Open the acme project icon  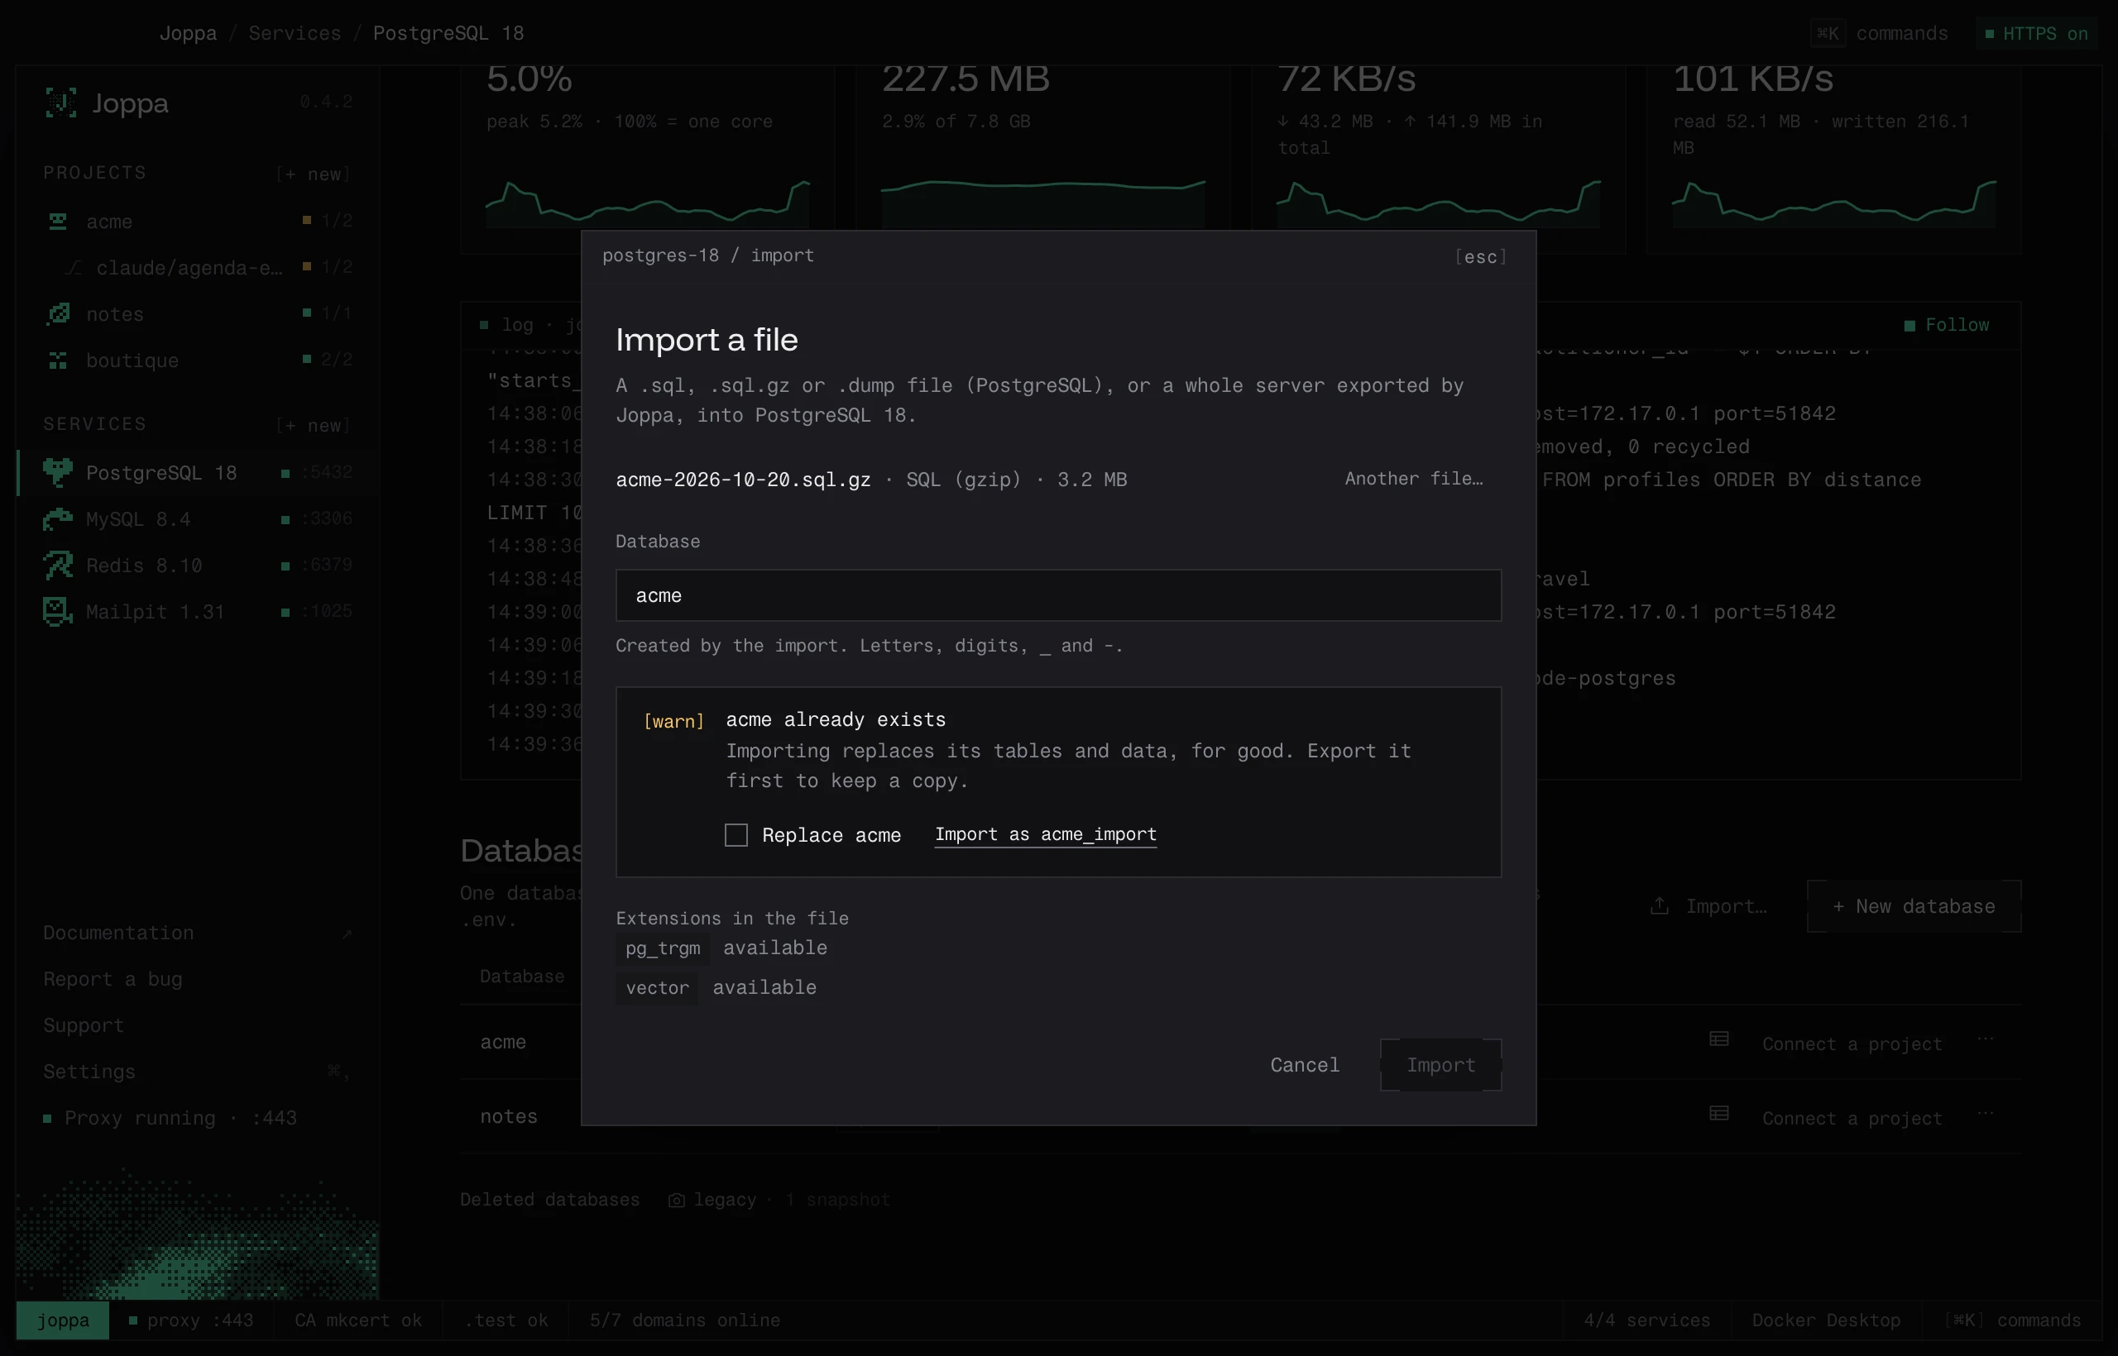[x=58, y=221]
